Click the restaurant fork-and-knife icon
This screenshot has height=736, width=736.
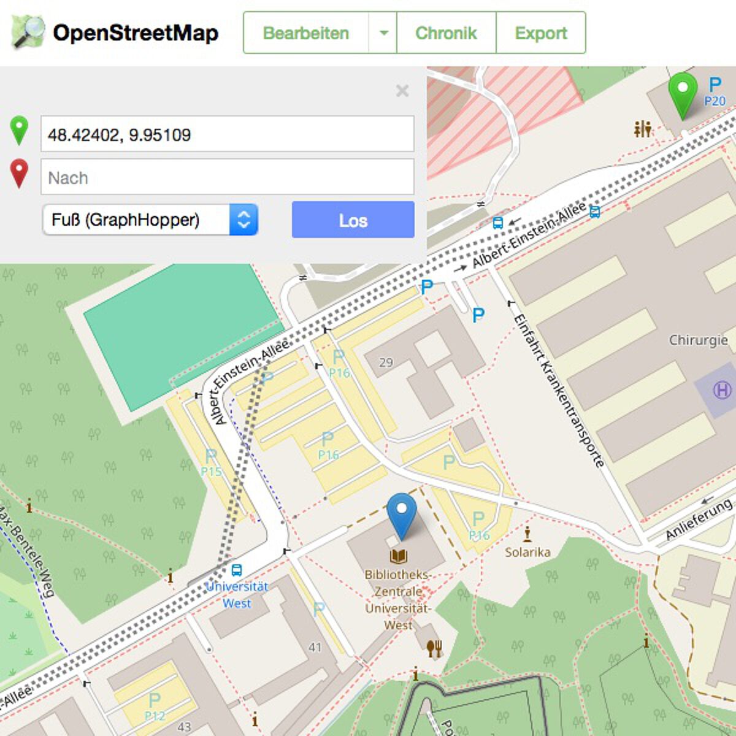434,649
